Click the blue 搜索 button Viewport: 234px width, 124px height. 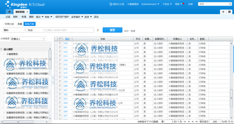pyautogui.click(x=112, y=30)
